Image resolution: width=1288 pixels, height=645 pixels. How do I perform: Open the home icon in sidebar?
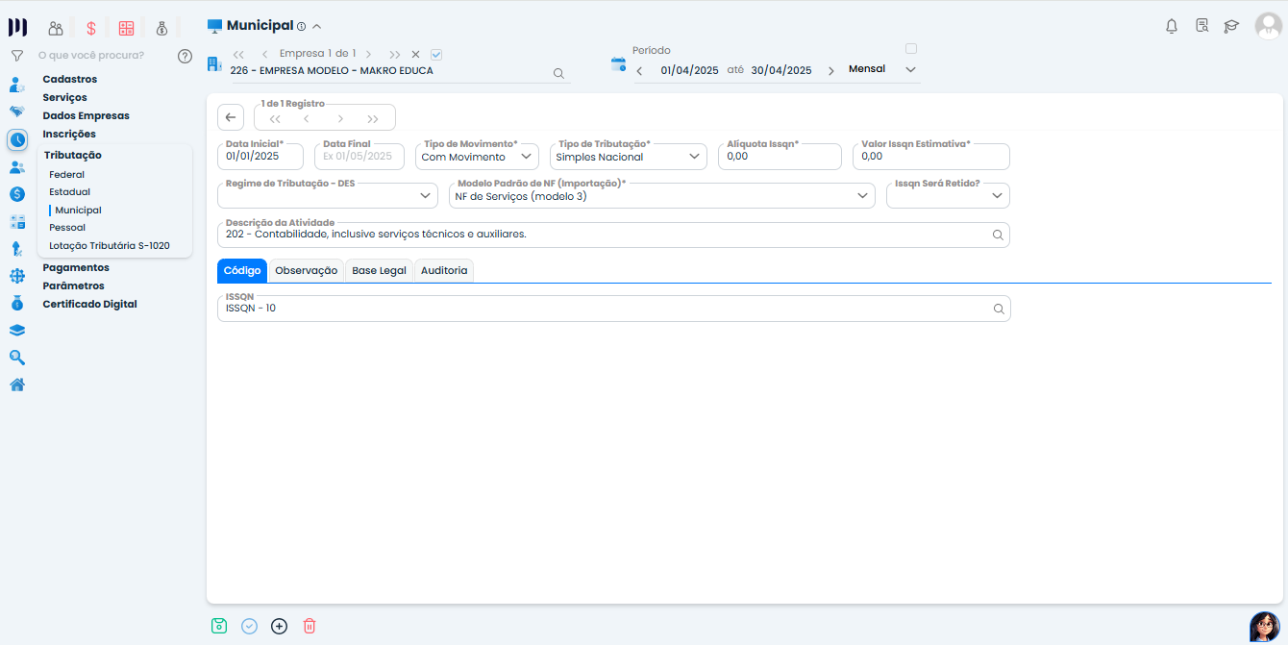click(x=17, y=385)
